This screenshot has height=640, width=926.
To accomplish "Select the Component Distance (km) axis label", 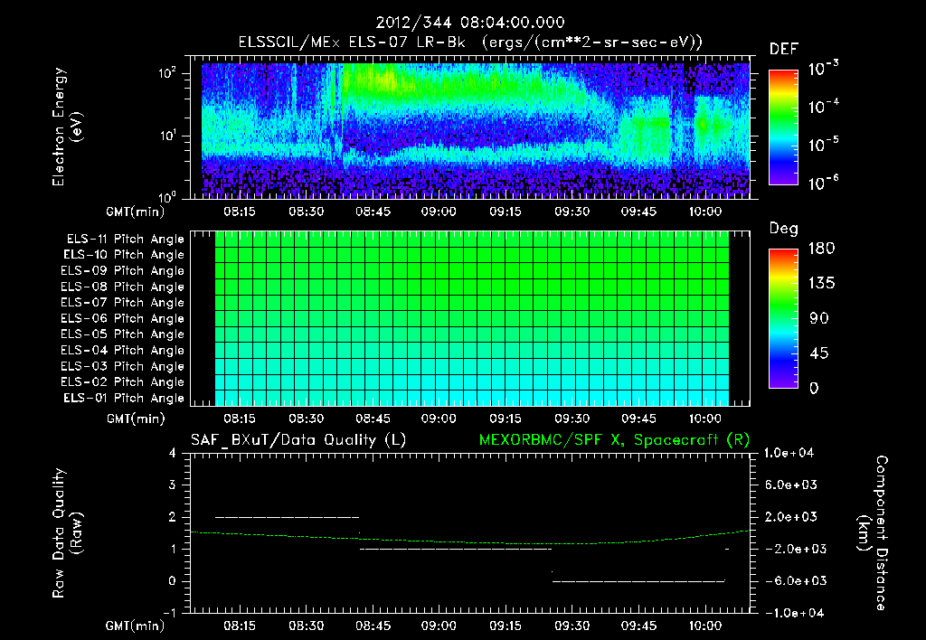I will (x=873, y=533).
